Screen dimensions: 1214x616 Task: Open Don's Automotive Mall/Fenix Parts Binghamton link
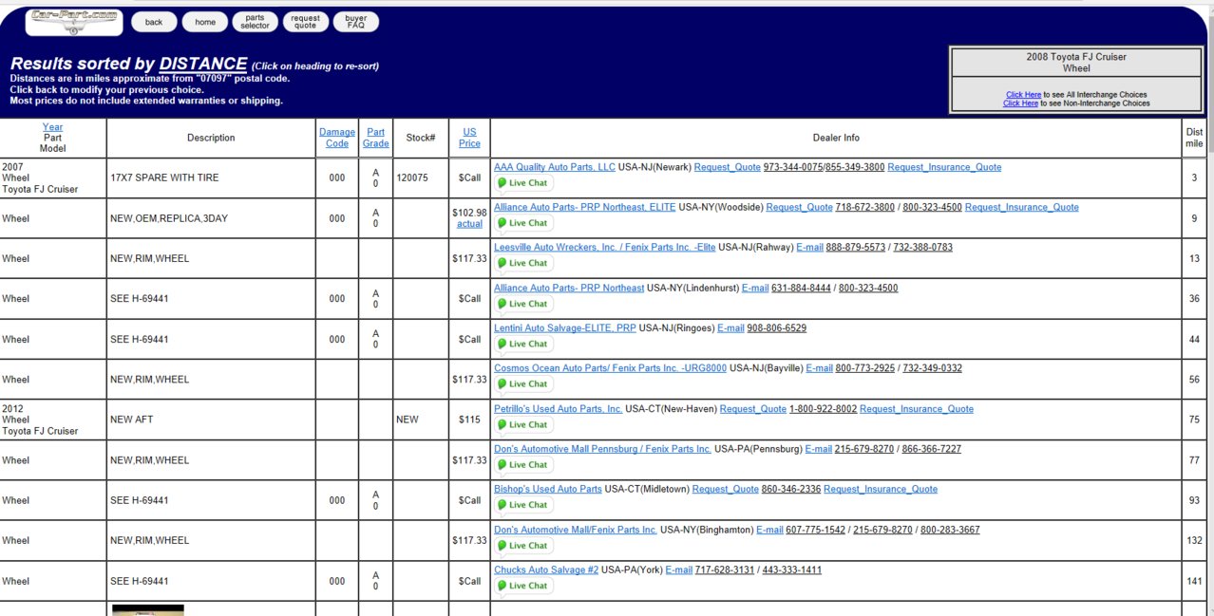[576, 530]
